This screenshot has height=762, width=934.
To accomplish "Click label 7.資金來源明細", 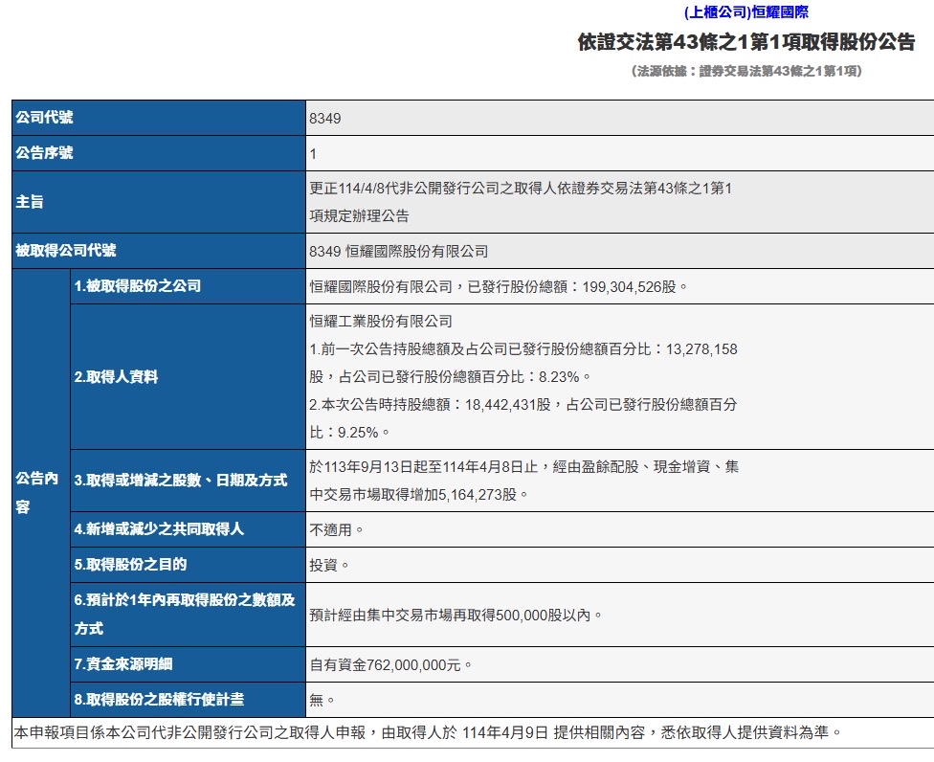I will (x=188, y=663).
